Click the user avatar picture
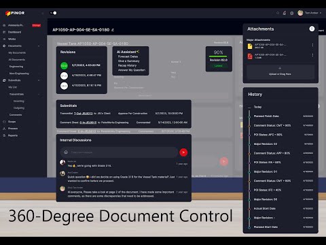This screenshot has width=326, height=245. tap(300, 13)
